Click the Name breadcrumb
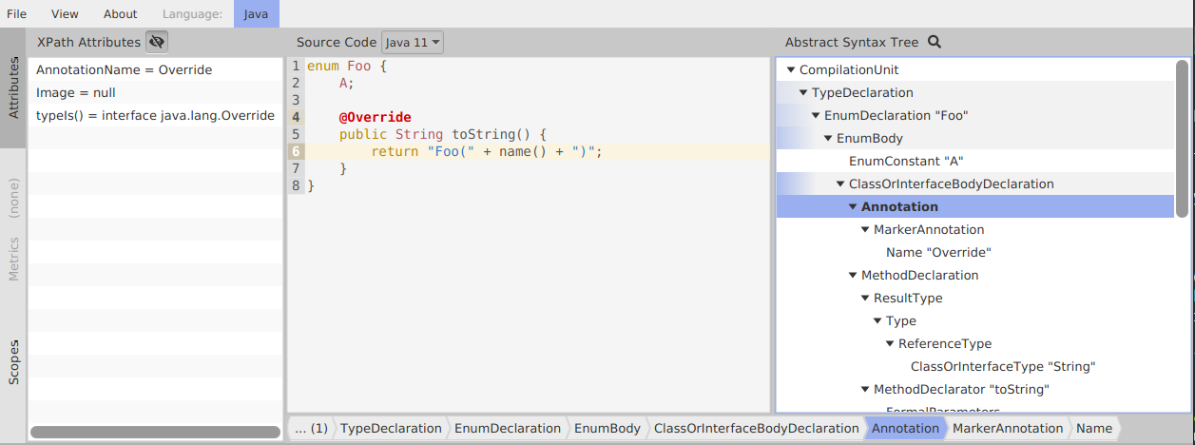 (1094, 429)
